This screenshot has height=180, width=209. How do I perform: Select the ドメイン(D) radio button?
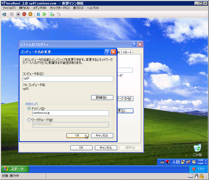[x=29, y=109]
